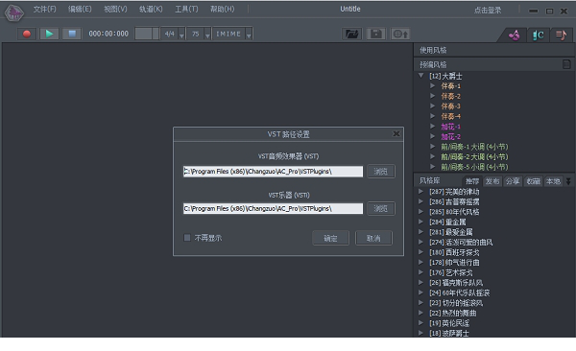
Task: Select the 加花-2 row
Action: click(x=450, y=136)
